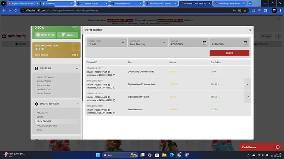The height and width of the screenshot is (159, 284).
Task: Click the red Göster button
Action: tap(229, 53)
